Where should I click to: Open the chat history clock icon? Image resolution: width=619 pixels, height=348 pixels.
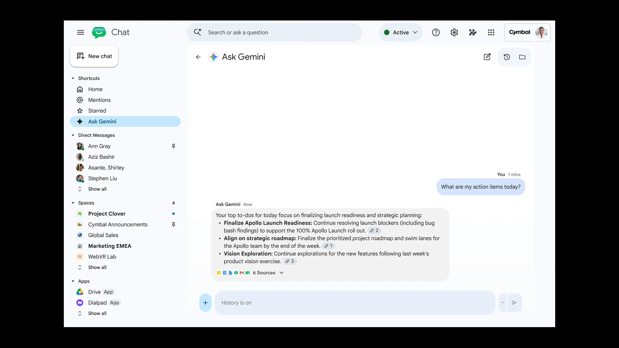pyautogui.click(x=507, y=57)
